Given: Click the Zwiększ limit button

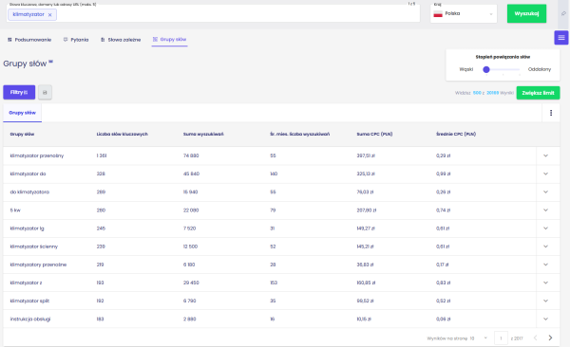Looking at the screenshot, I should click(538, 93).
